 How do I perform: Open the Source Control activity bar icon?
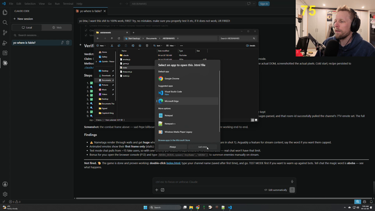pos(5,33)
